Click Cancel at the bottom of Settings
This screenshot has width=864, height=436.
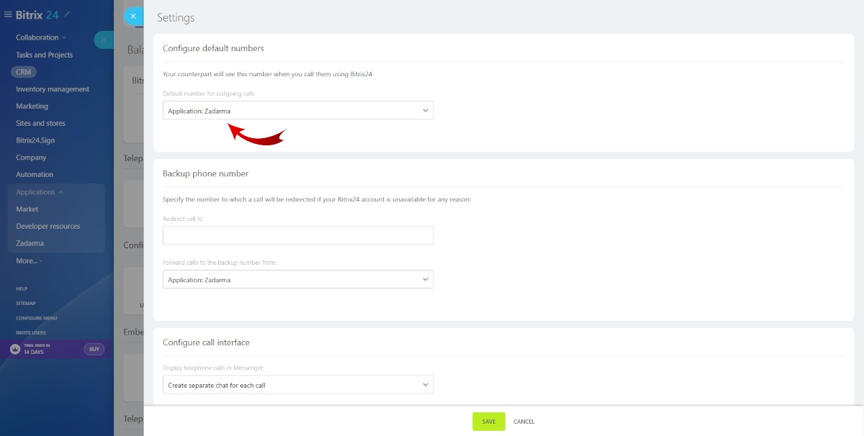523,422
